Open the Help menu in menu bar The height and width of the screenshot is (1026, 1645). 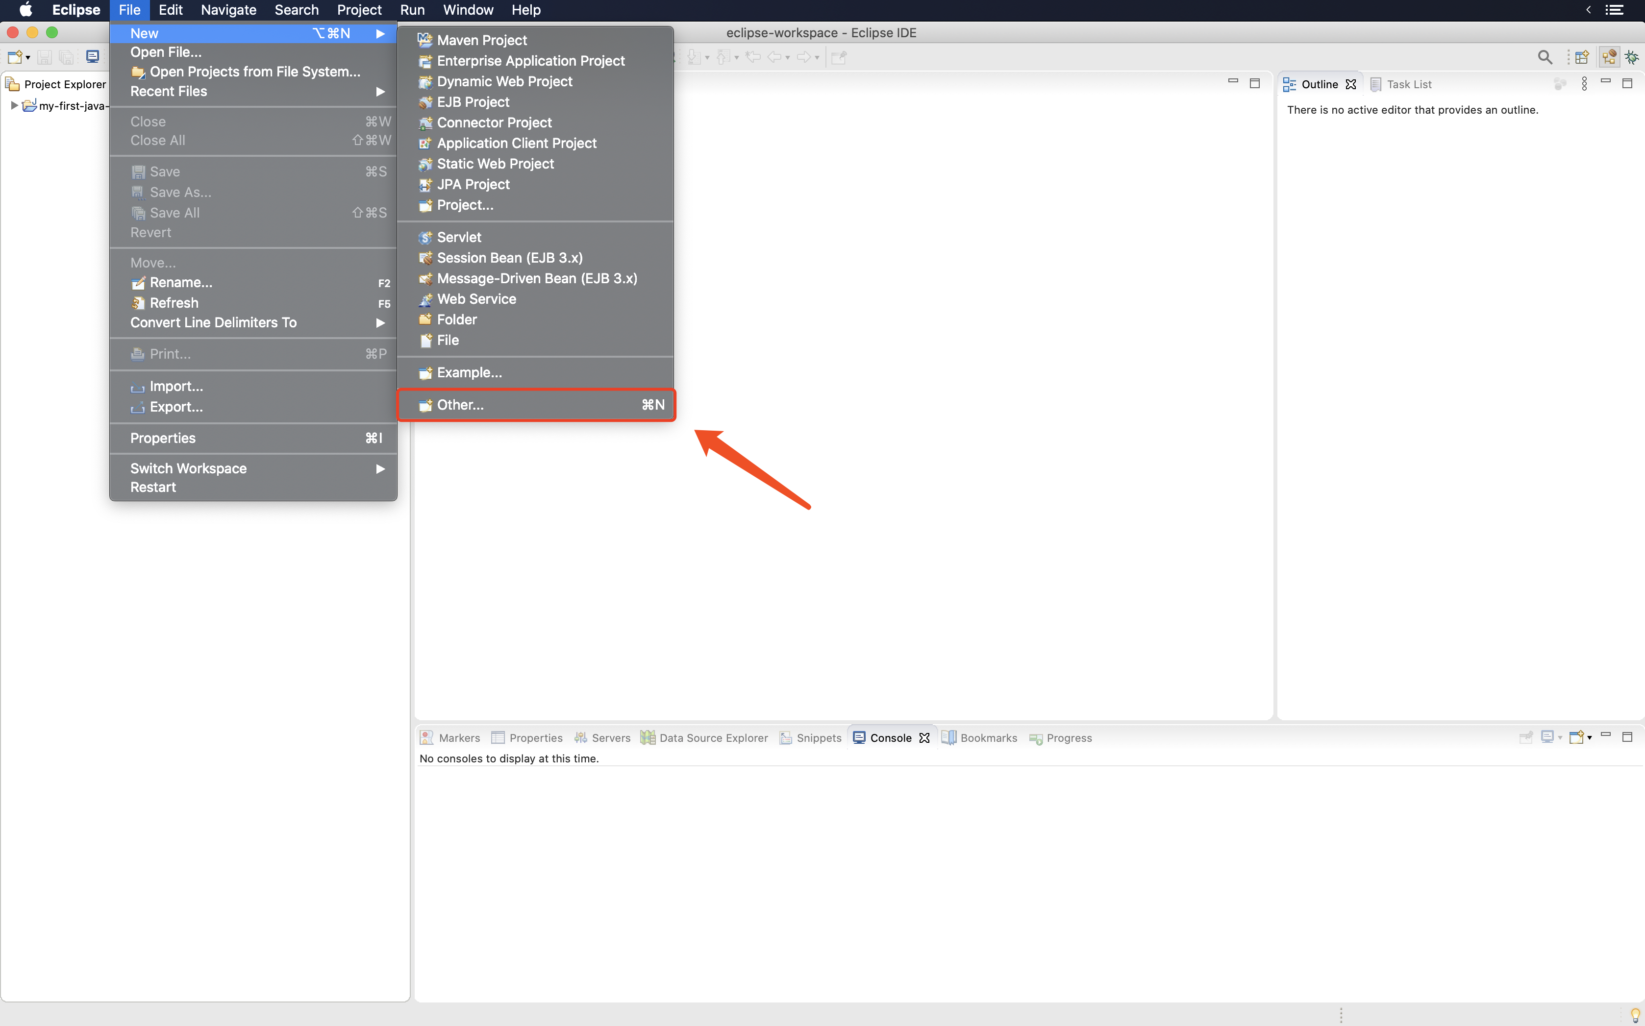point(525,10)
